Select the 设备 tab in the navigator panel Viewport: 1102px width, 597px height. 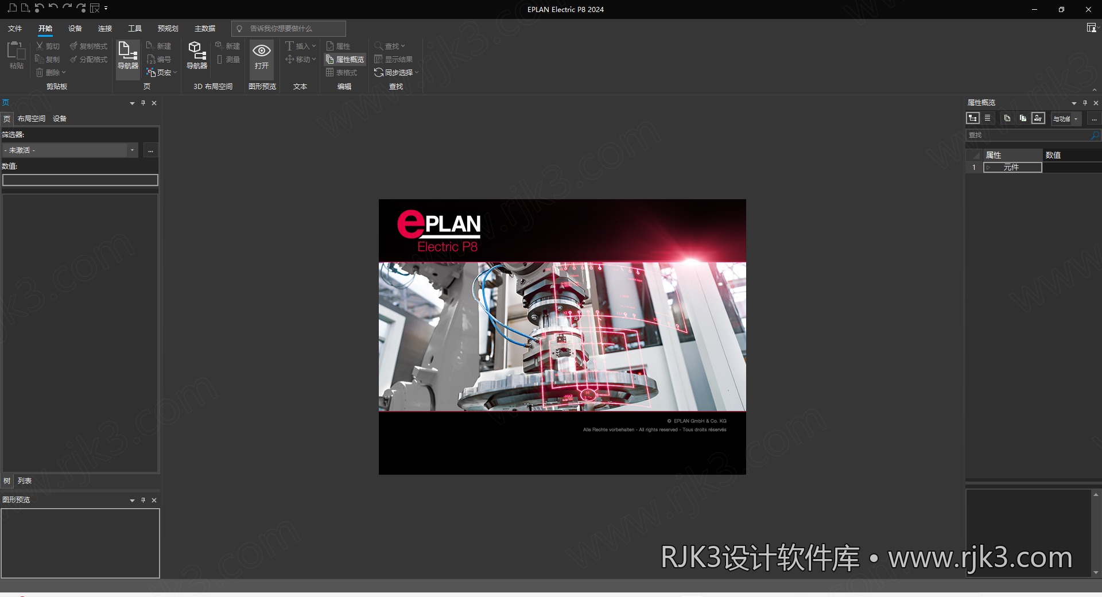coord(60,119)
